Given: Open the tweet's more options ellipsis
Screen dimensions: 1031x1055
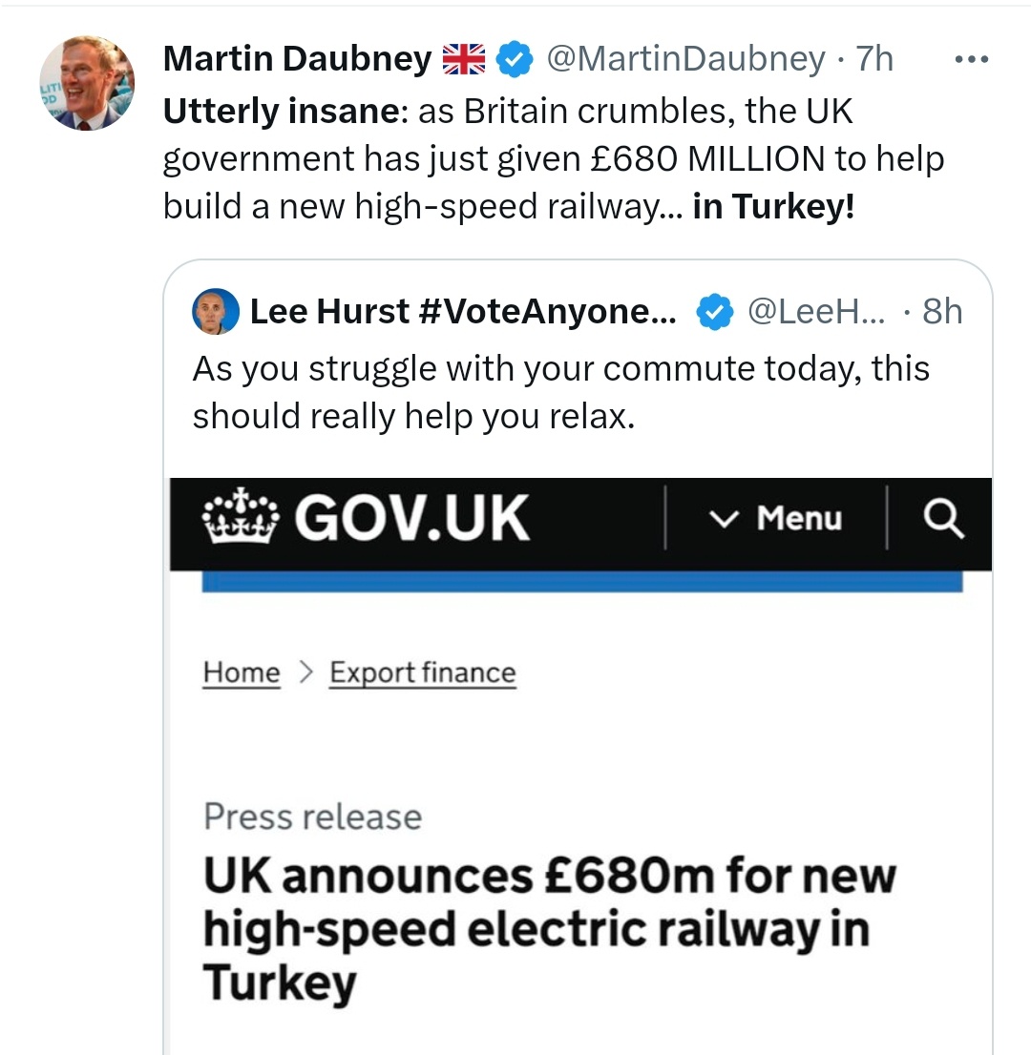Looking at the screenshot, I should [x=972, y=58].
